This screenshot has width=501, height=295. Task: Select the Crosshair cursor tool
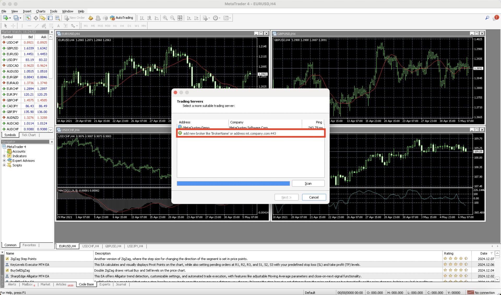click(x=13, y=26)
